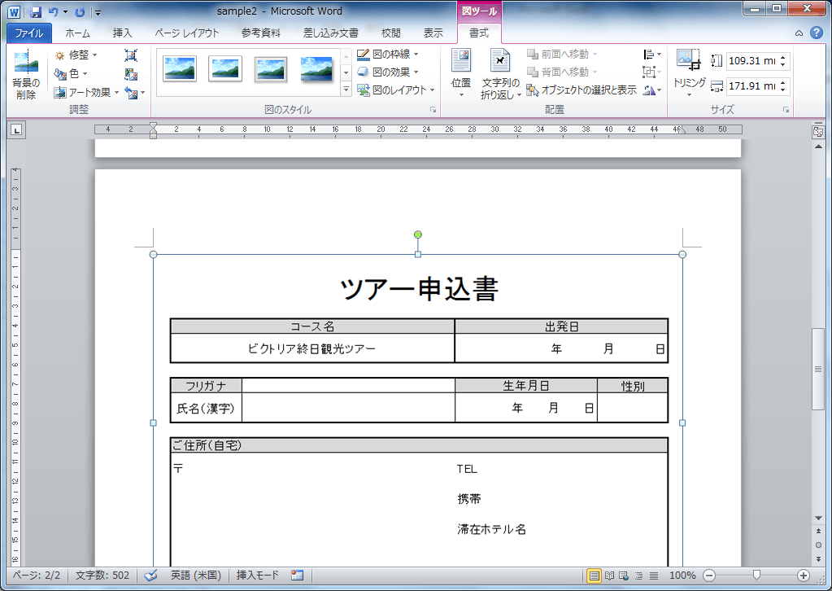The width and height of the screenshot is (832, 591).
Task: Select Full Screen Reading view button
Action: click(x=610, y=576)
